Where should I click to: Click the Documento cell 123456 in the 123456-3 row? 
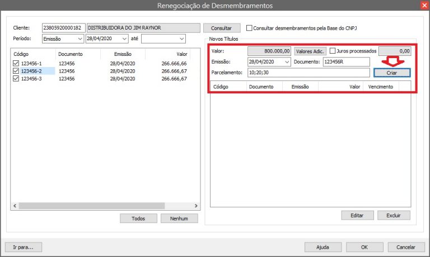[67, 79]
